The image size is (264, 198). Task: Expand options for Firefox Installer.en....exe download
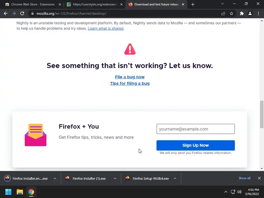click(x=55, y=178)
